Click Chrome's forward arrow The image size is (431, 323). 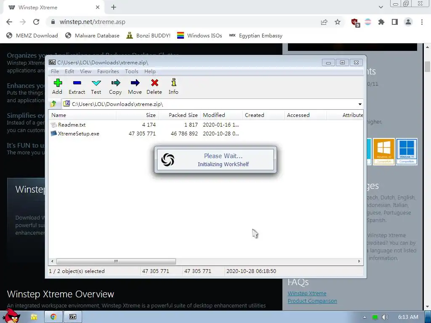(23, 22)
